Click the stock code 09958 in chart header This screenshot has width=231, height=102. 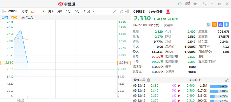(13, 11)
